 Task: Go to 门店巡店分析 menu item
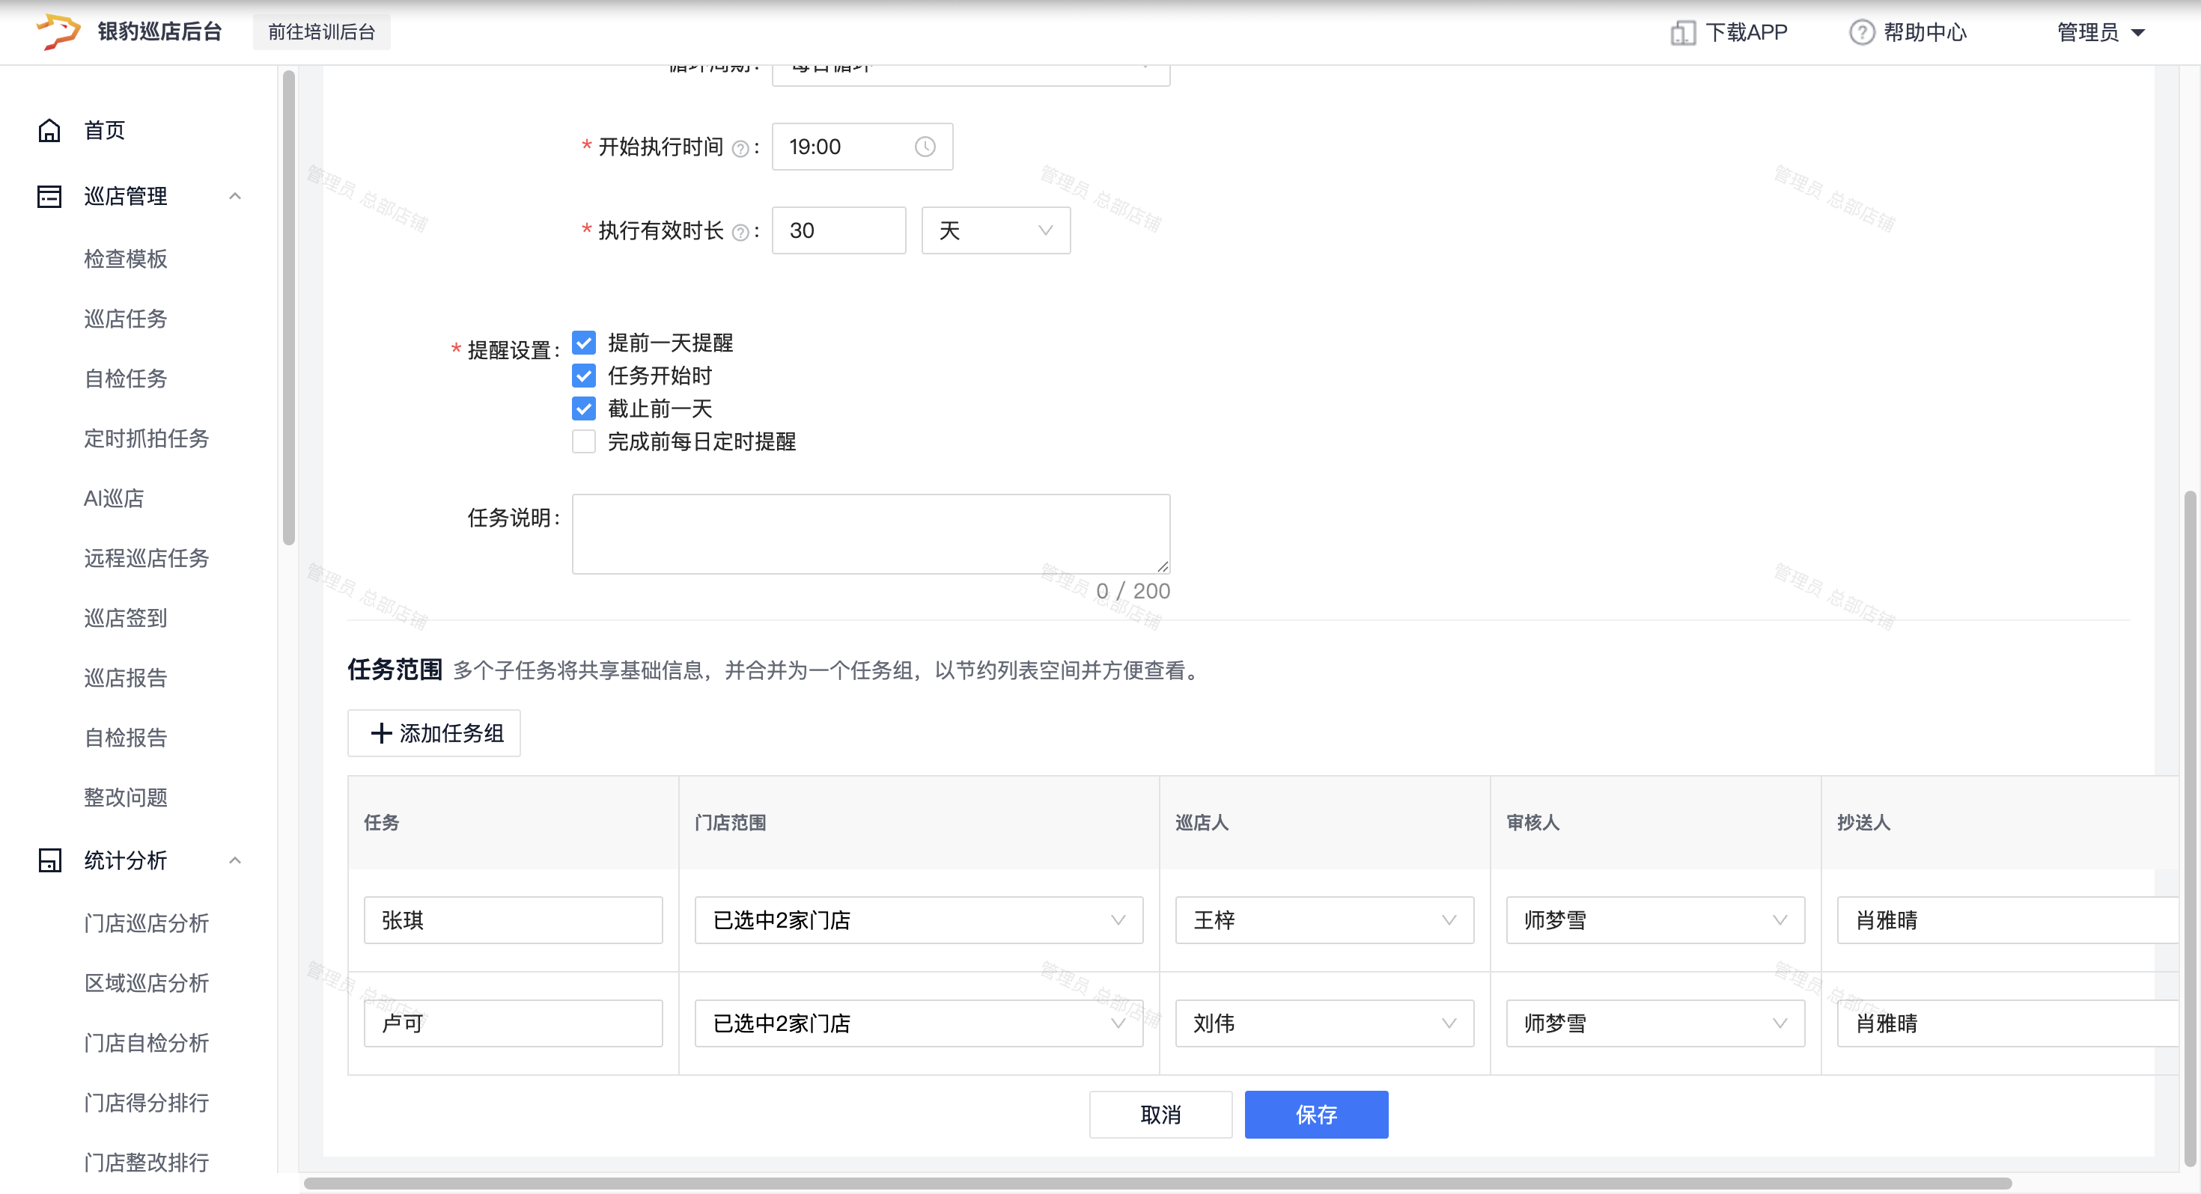pos(146,922)
